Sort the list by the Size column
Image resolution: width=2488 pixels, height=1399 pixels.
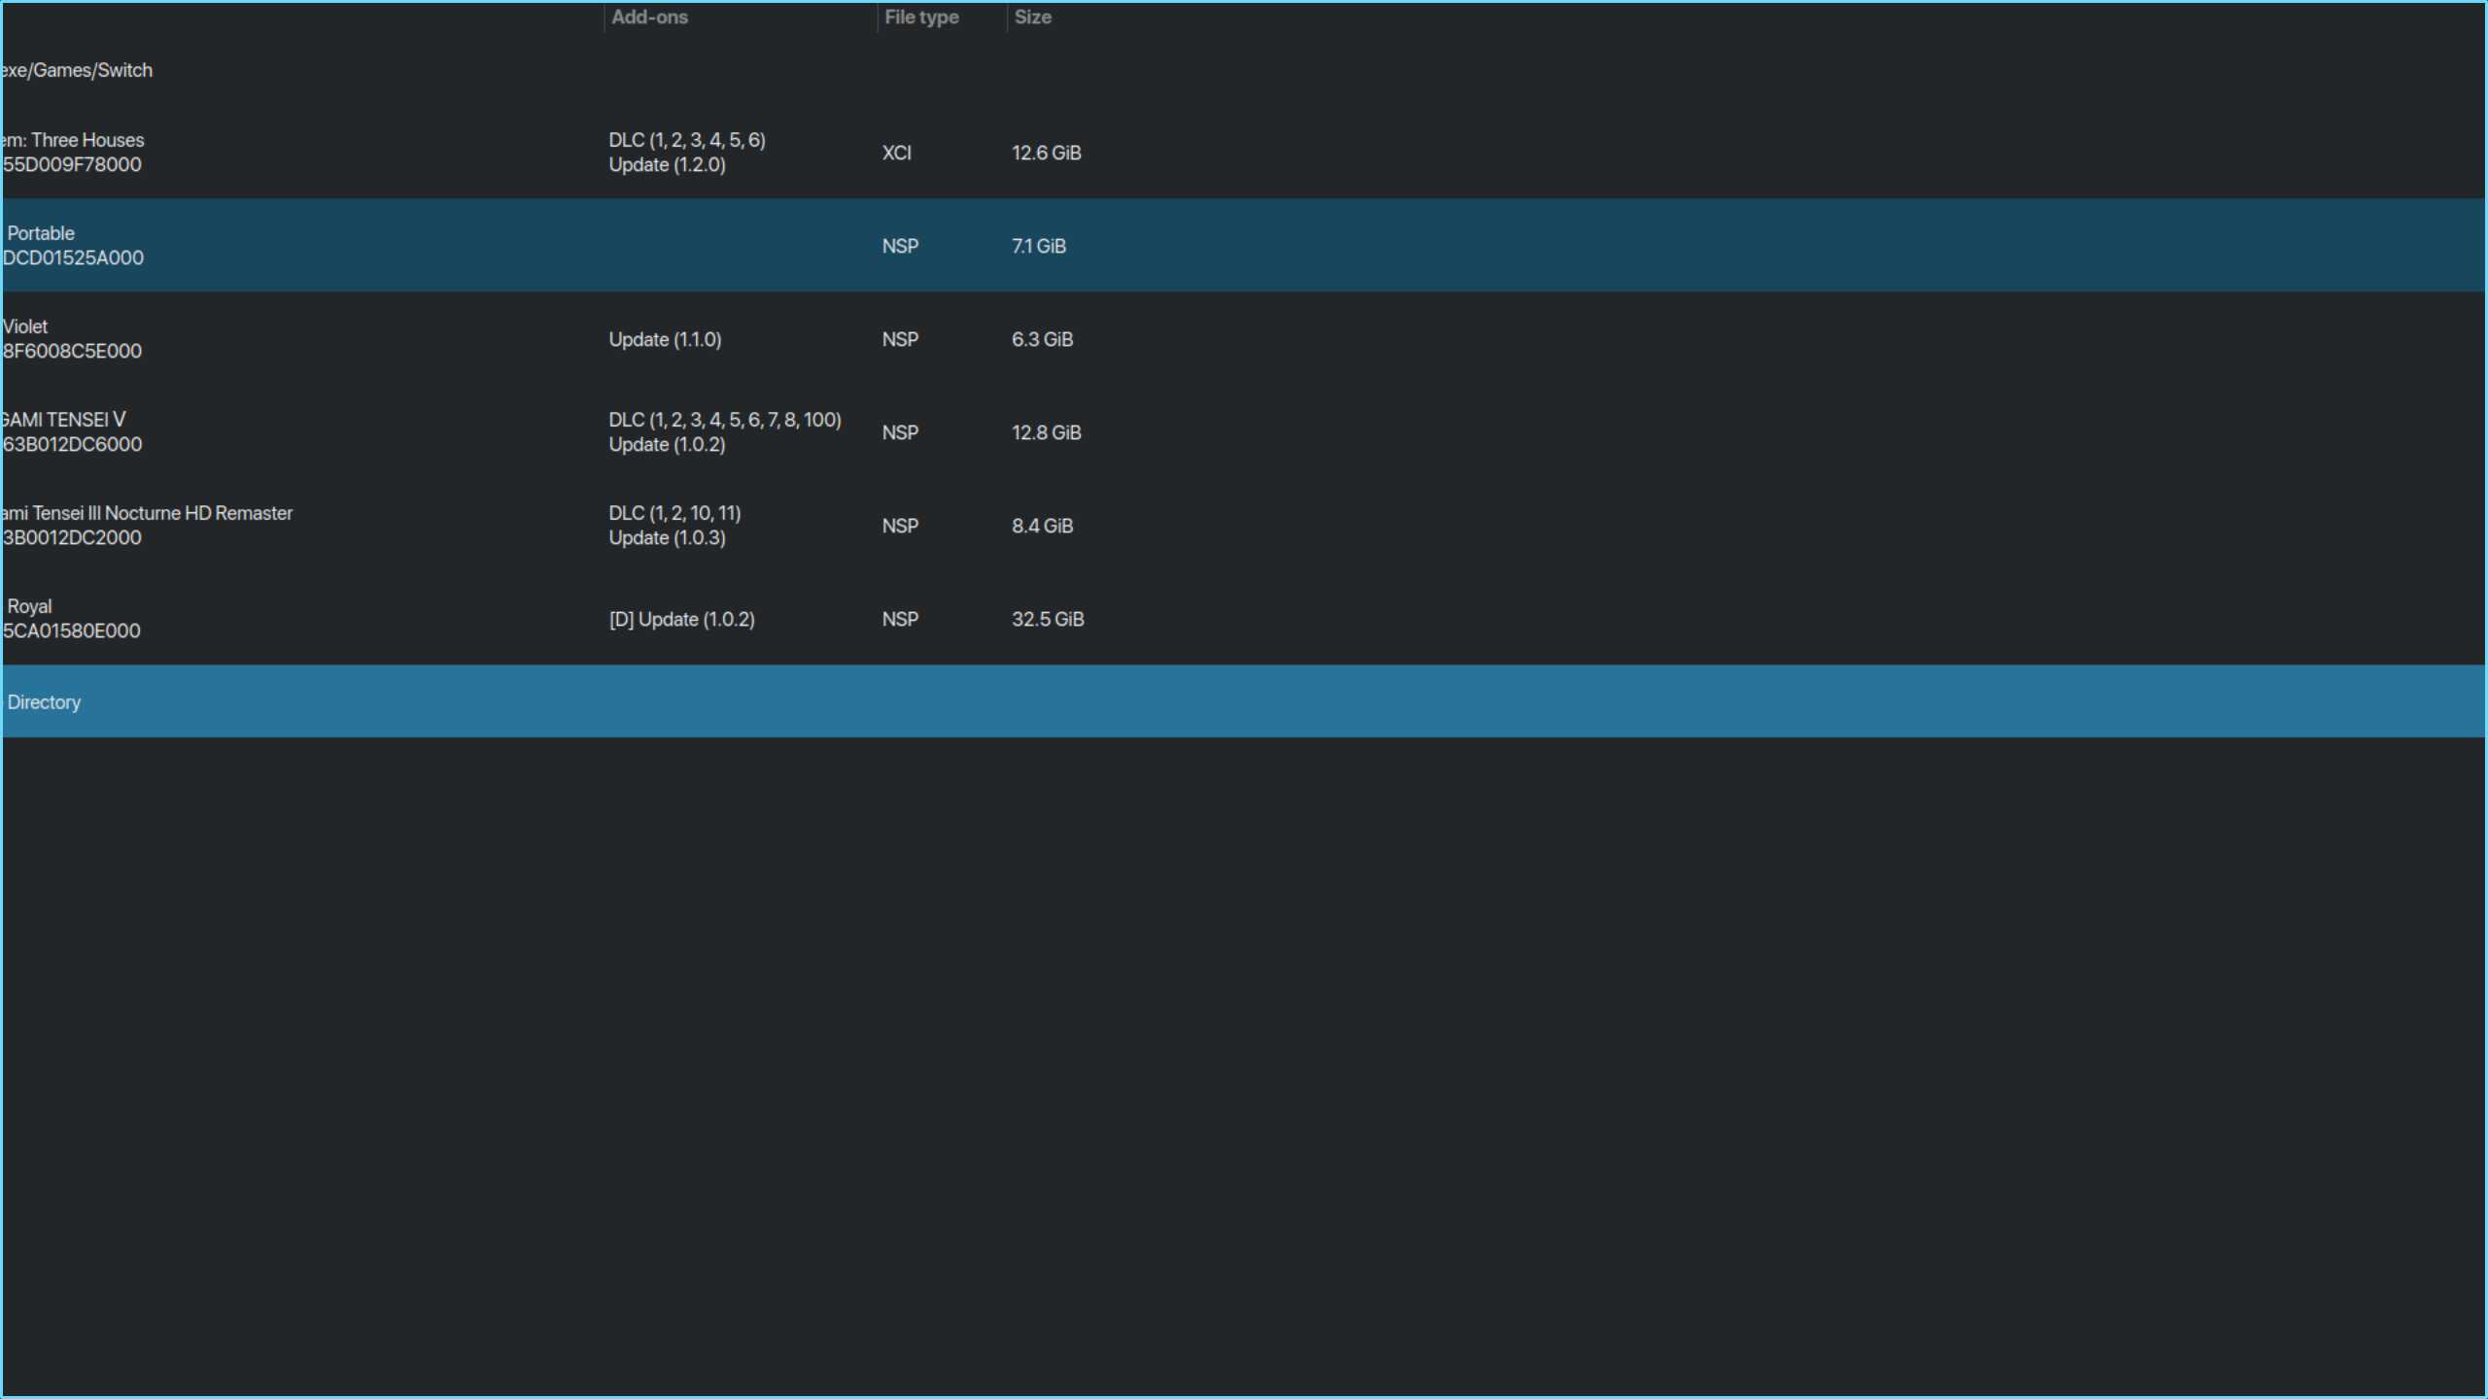1031,17
